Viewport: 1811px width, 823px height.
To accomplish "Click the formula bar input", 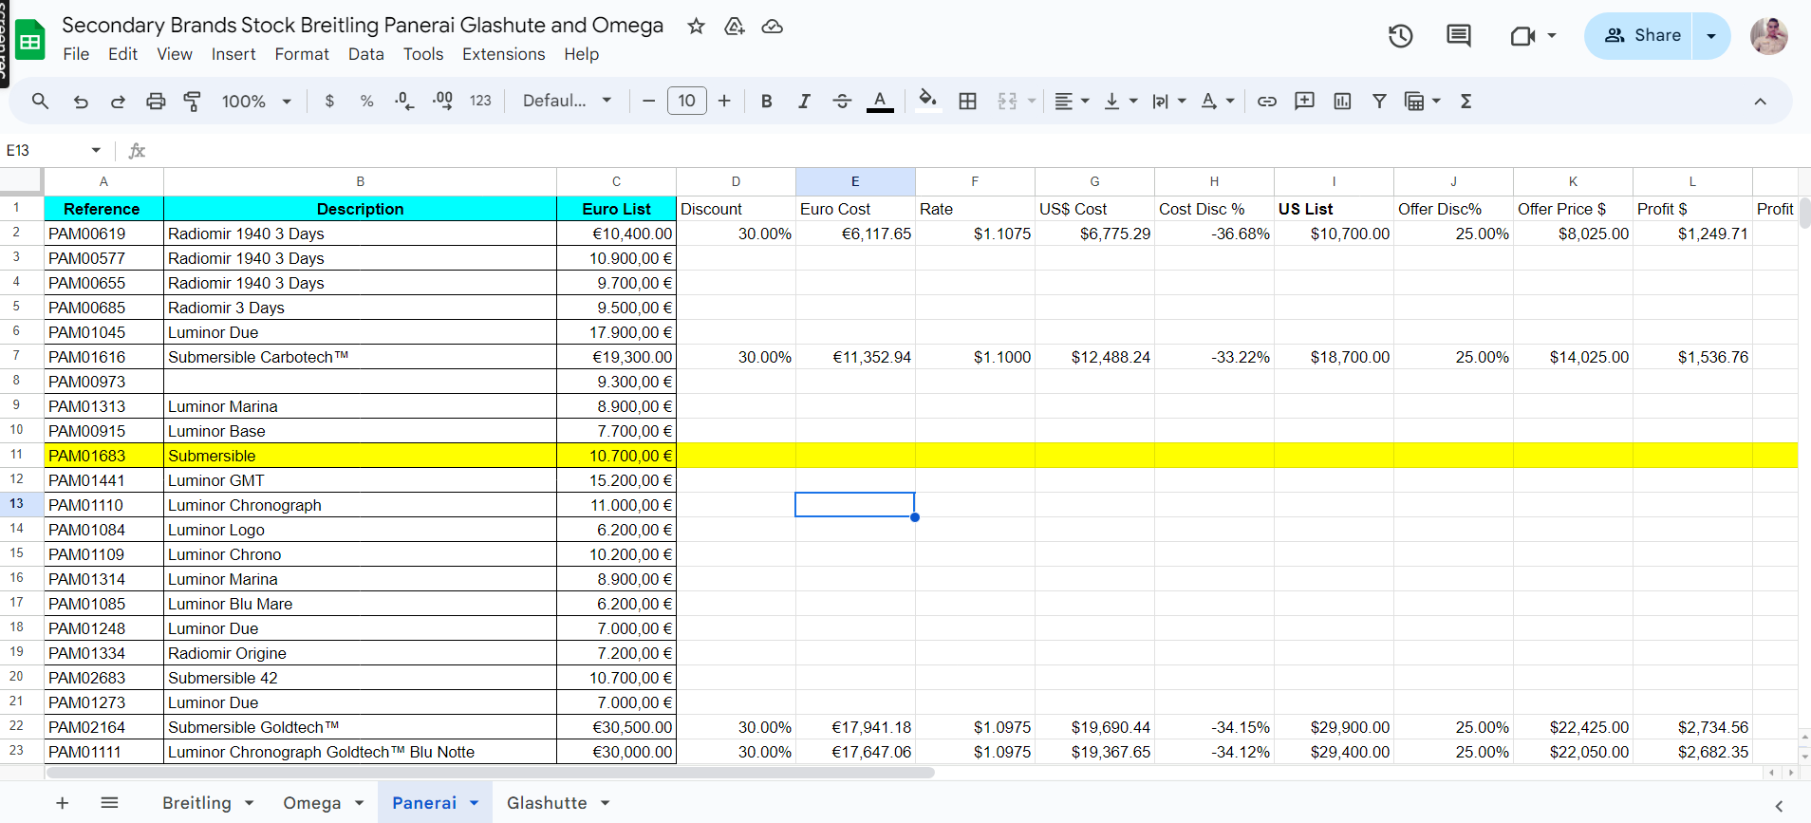I will pos(978,150).
